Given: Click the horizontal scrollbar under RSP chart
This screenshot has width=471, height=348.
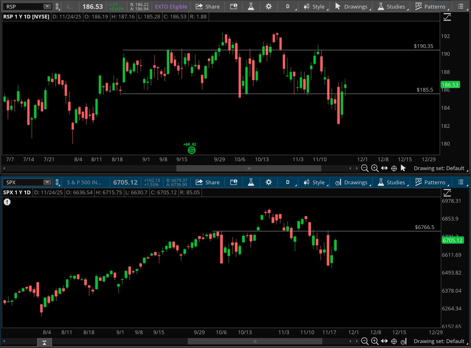Looking at the screenshot, I should [x=248, y=168].
